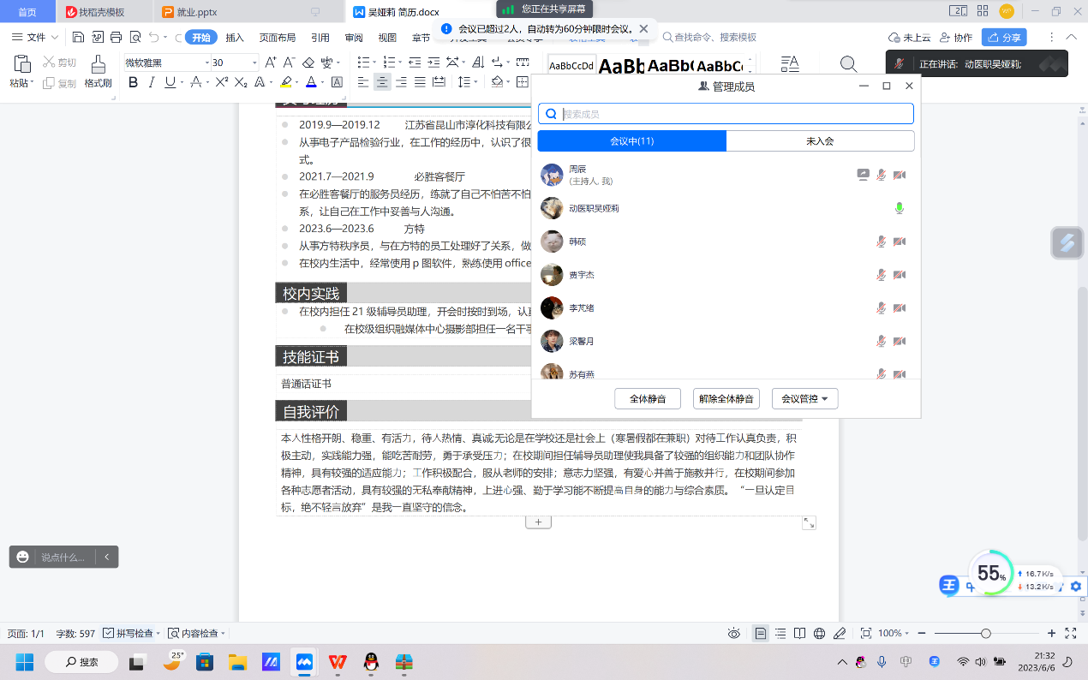Open the 微软雅黑 font name dropdown

pyautogui.click(x=206, y=63)
